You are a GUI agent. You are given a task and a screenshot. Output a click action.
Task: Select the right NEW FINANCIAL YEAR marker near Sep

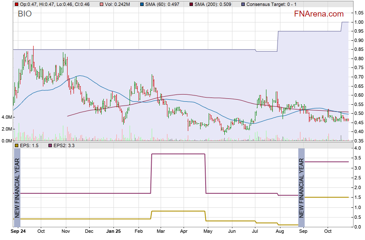tap(301, 188)
